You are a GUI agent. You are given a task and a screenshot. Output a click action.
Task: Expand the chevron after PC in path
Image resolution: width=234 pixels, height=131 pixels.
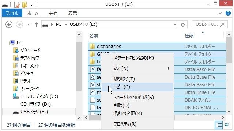[66, 24]
